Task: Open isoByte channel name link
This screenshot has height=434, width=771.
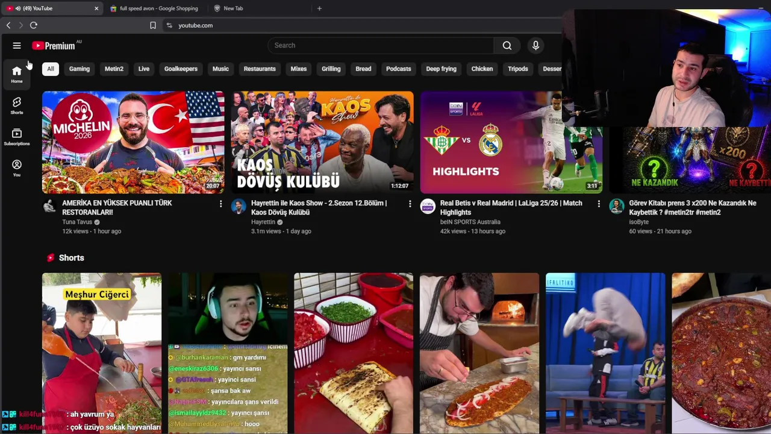Action: click(x=638, y=222)
